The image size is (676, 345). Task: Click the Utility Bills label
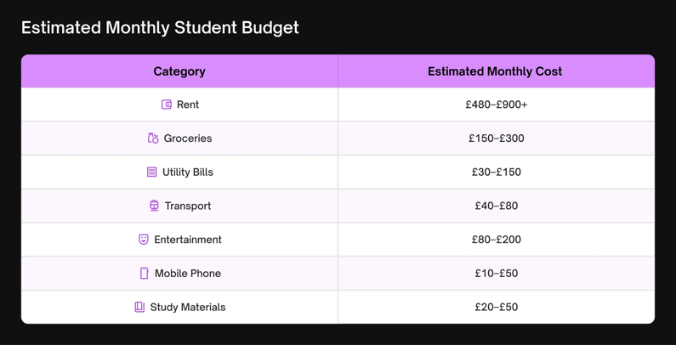tap(188, 172)
